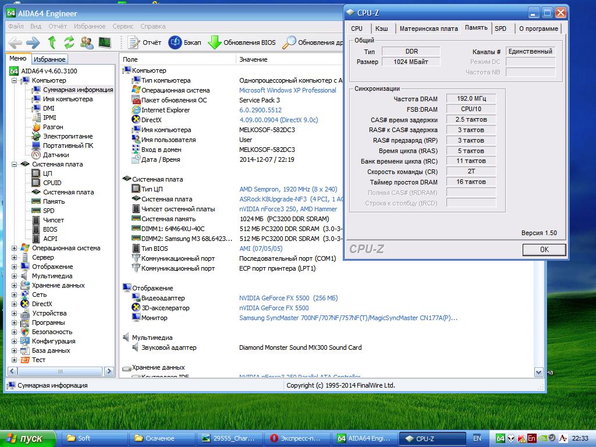
Task: Open NVIDIA GeForce FX 5500 video adapter link
Action: click(288, 298)
